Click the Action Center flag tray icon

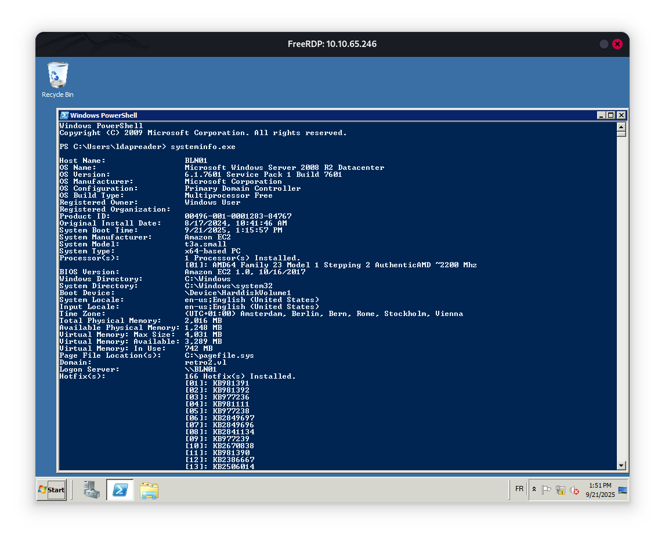[x=547, y=490]
